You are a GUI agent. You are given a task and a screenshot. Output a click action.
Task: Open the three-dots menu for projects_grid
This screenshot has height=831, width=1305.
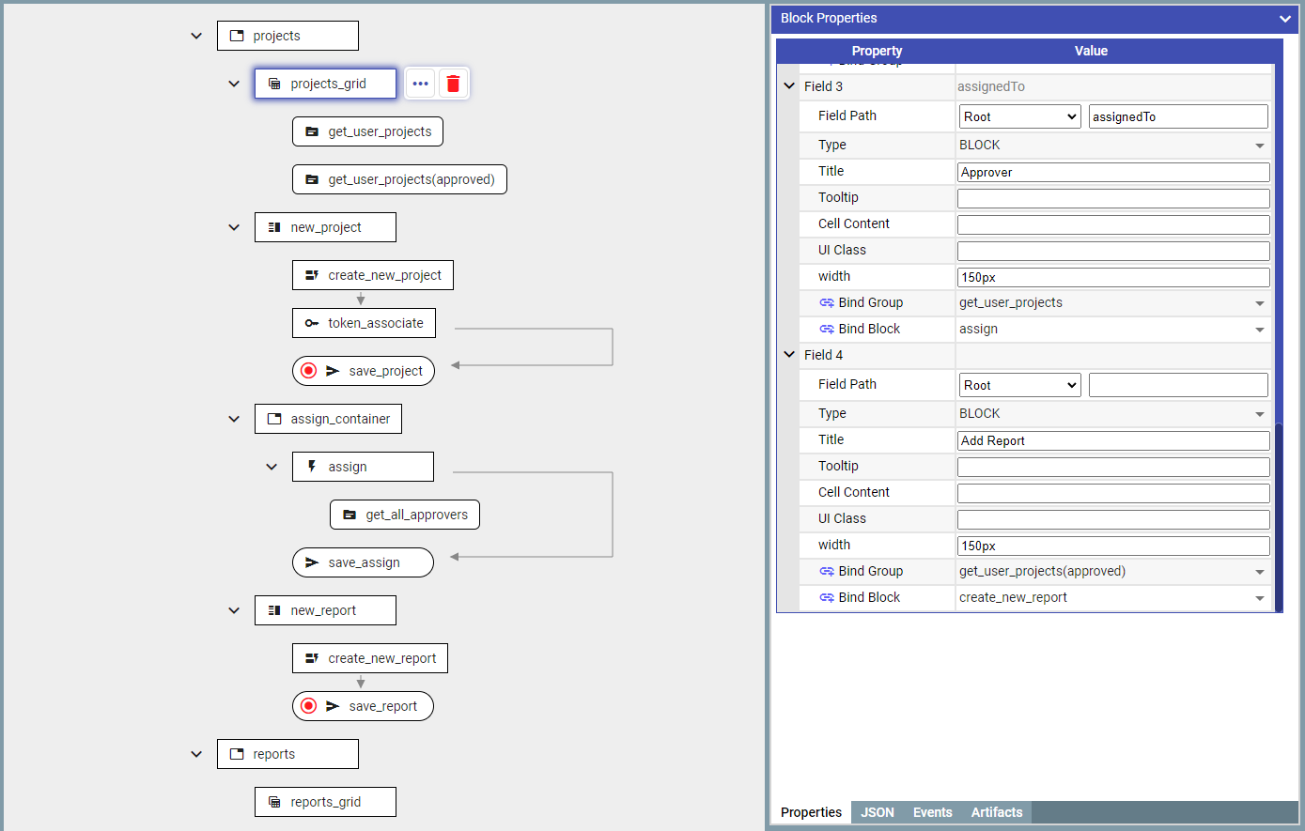pos(420,84)
